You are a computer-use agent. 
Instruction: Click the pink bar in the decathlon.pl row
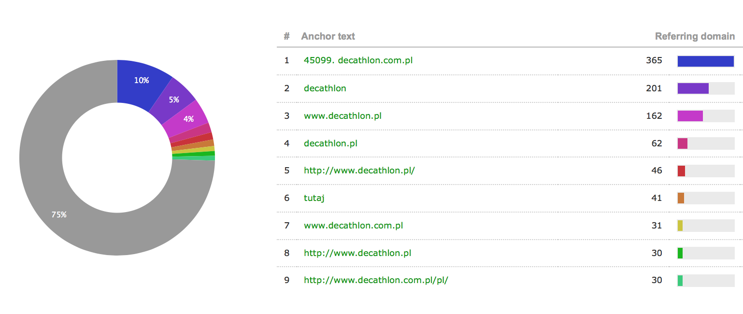683,143
